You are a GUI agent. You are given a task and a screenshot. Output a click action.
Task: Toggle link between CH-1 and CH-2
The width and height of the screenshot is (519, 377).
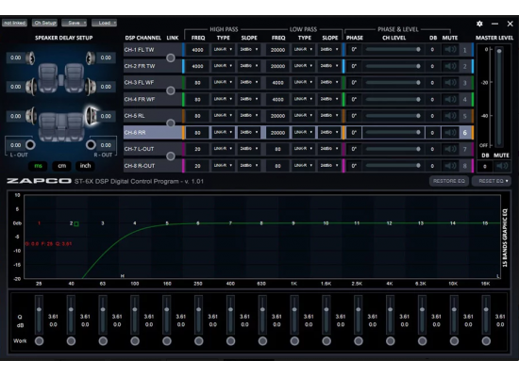[171, 57]
